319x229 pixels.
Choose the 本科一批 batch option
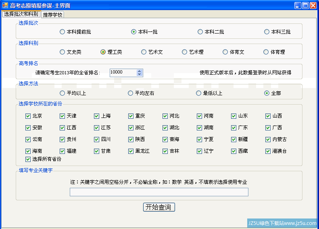pos(133,32)
